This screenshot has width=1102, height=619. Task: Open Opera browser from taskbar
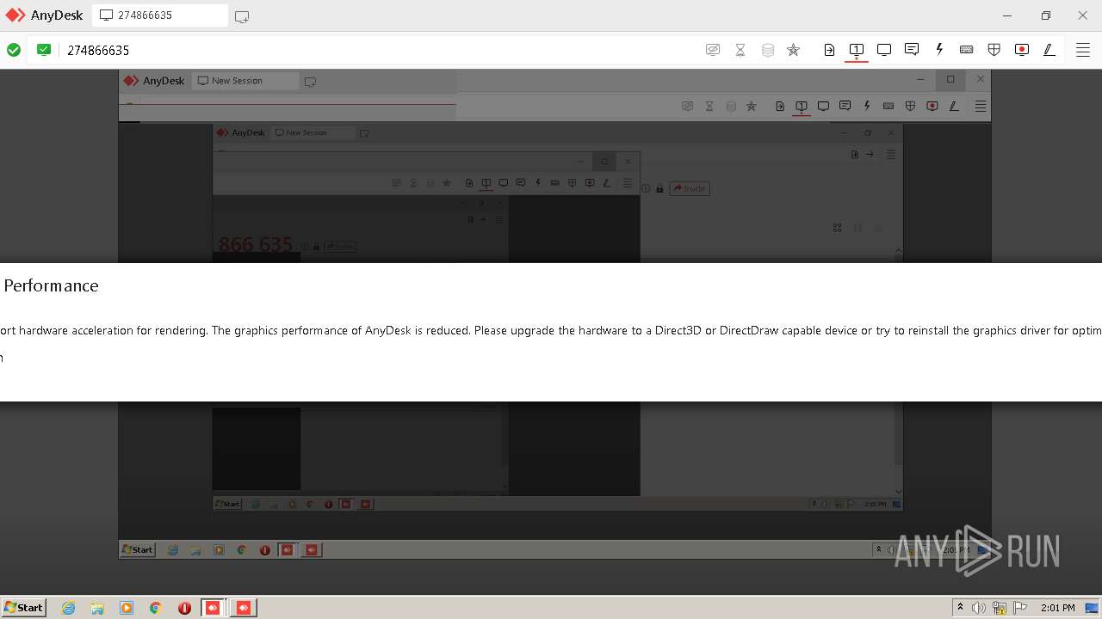tap(184, 608)
